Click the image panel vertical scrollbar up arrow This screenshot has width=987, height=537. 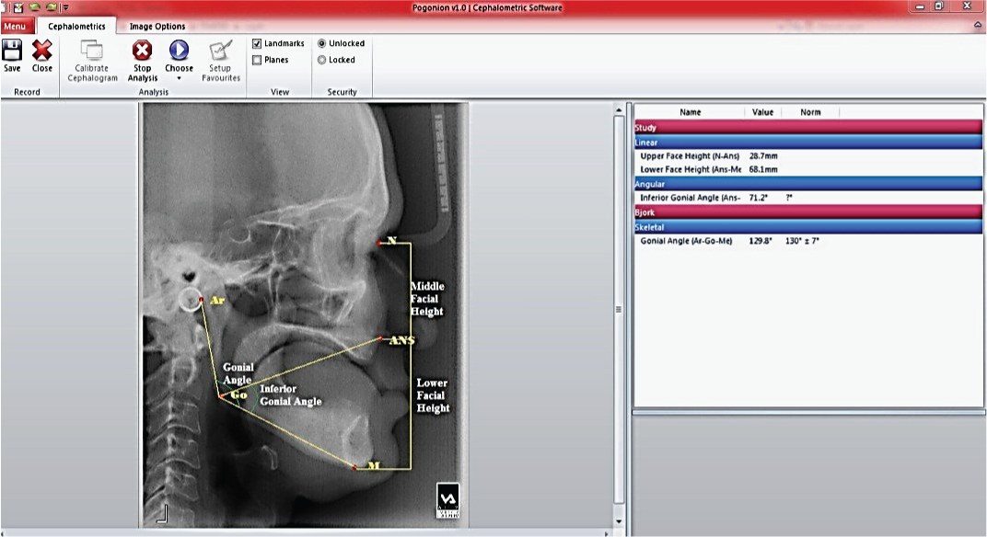click(x=619, y=110)
